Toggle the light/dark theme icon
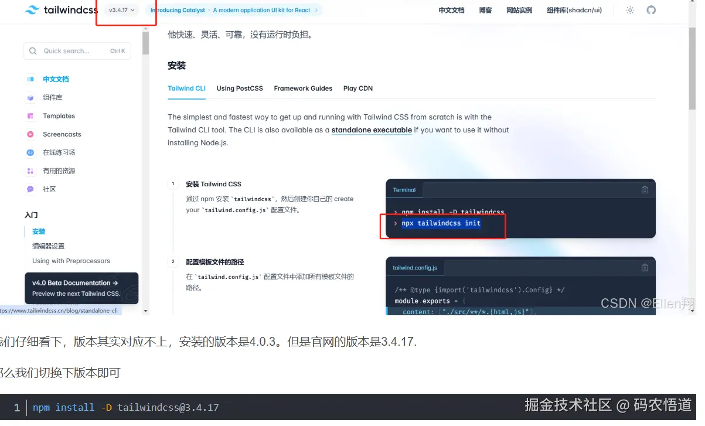Screen dimensions: 705x426 pos(630,10)
